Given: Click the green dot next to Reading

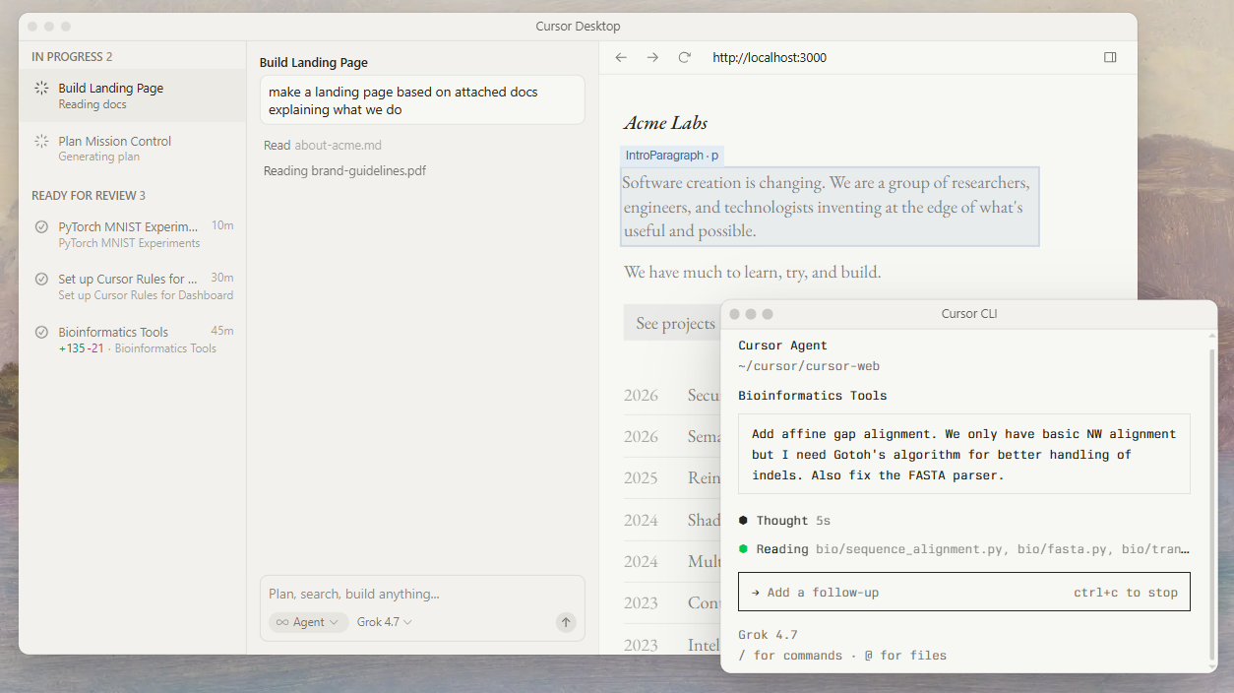Looking at the screenshot, I should pos(743,548).
